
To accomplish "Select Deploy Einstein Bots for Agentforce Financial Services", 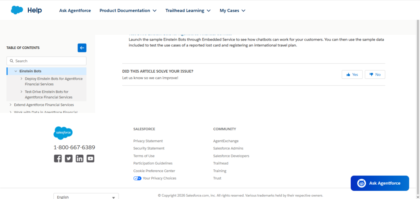I will (54, 81).
